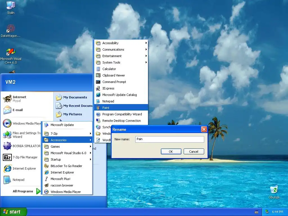Click the E-mail envelope icon
Screen dimensions: 288x216
7,110
